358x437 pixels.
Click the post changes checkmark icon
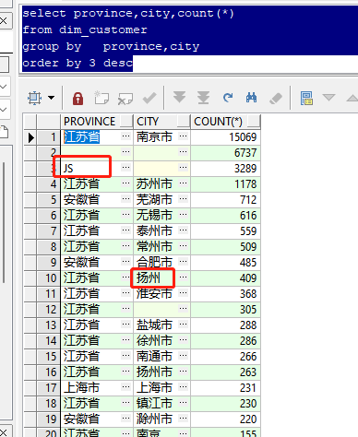point(149,98)
